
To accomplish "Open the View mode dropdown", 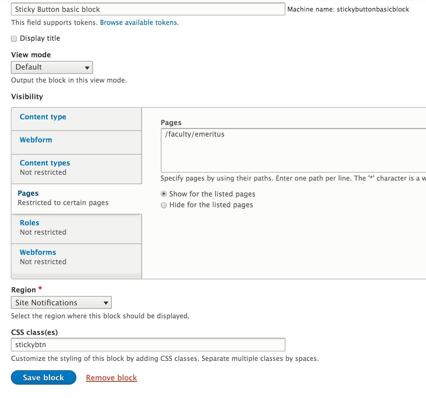I will (52, 67).
